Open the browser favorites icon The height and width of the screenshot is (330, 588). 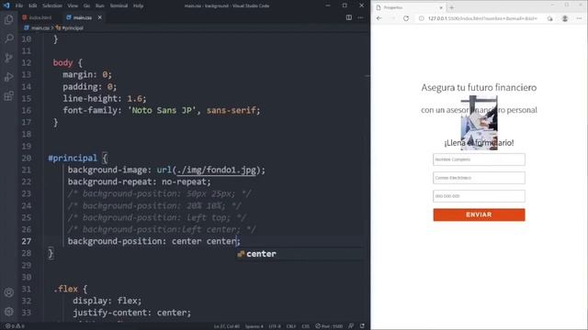pos(549,18)
